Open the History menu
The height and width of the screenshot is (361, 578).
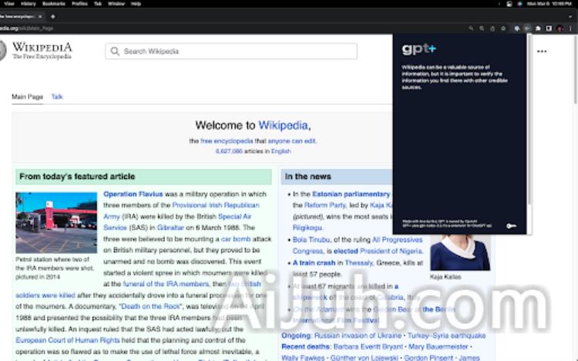tap(29, 4)
